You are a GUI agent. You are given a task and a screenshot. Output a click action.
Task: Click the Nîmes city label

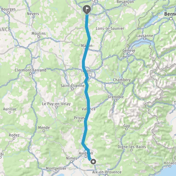(72, 158)
